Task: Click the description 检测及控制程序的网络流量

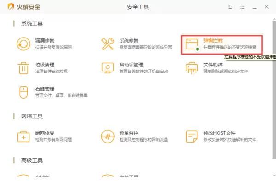Action: (x=144, y=140)
